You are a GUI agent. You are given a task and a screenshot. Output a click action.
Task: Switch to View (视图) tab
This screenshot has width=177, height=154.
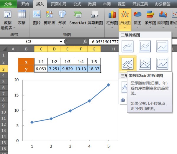pos(122,4)
